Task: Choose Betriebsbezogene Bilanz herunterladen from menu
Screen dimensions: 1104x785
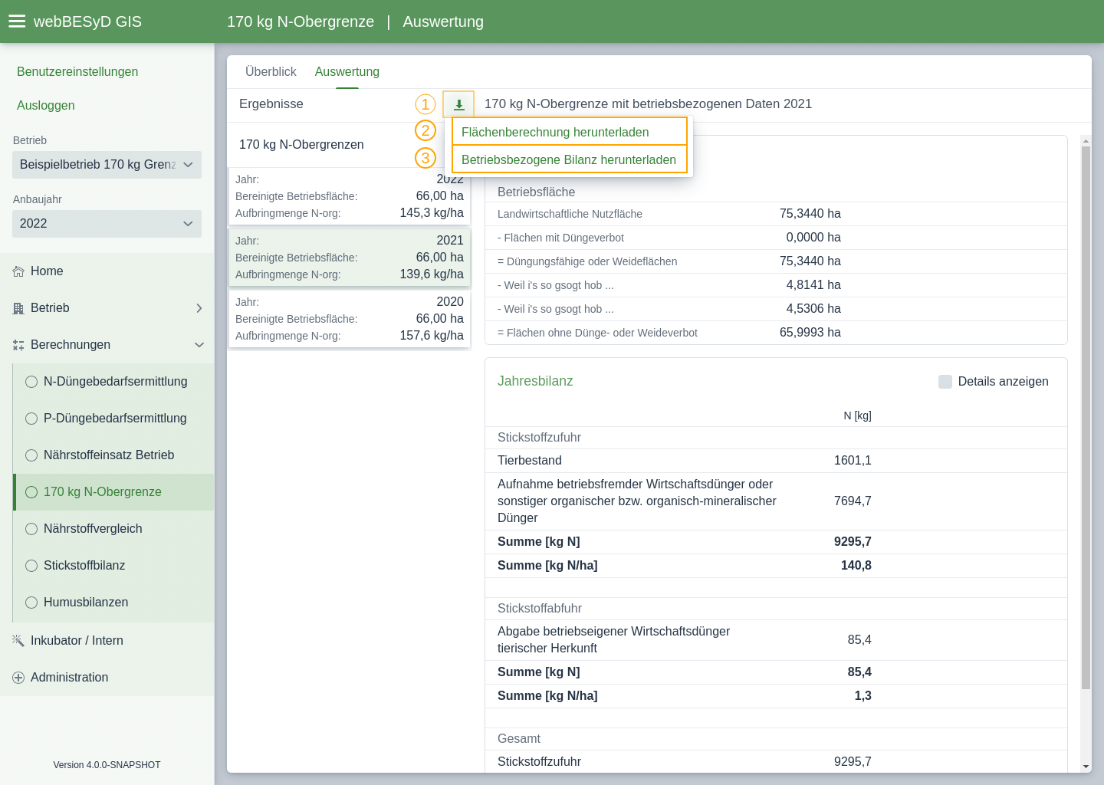Action: click(x=570, y=159)
